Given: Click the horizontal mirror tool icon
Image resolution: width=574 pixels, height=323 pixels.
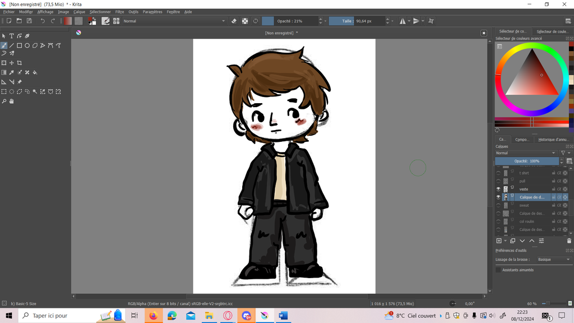Looking at the screenshot, I should coord(402,21).
